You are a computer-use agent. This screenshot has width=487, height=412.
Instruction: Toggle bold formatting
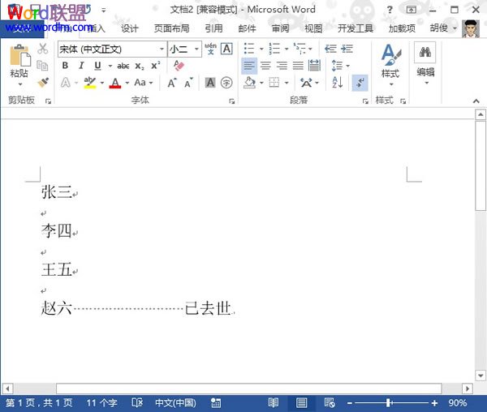coord(65,66)
